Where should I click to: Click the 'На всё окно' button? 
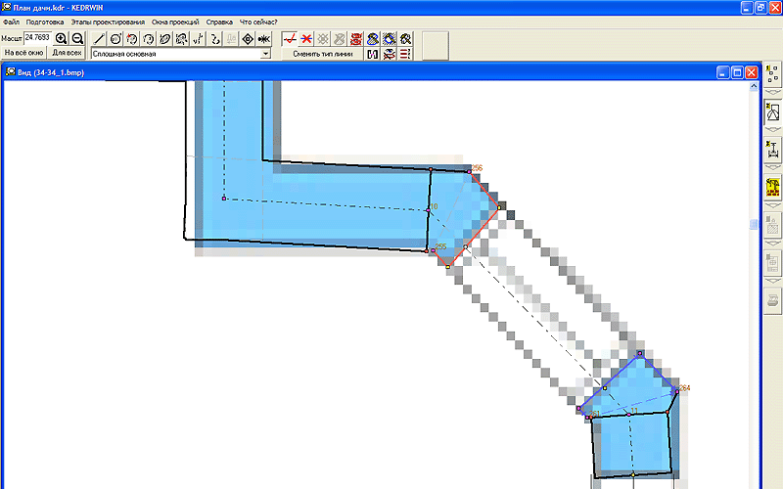pyautogui.click(x=22, y=53)
